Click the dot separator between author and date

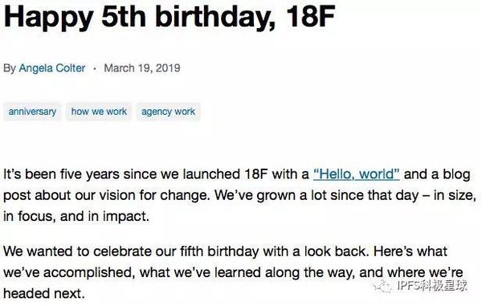95,68
